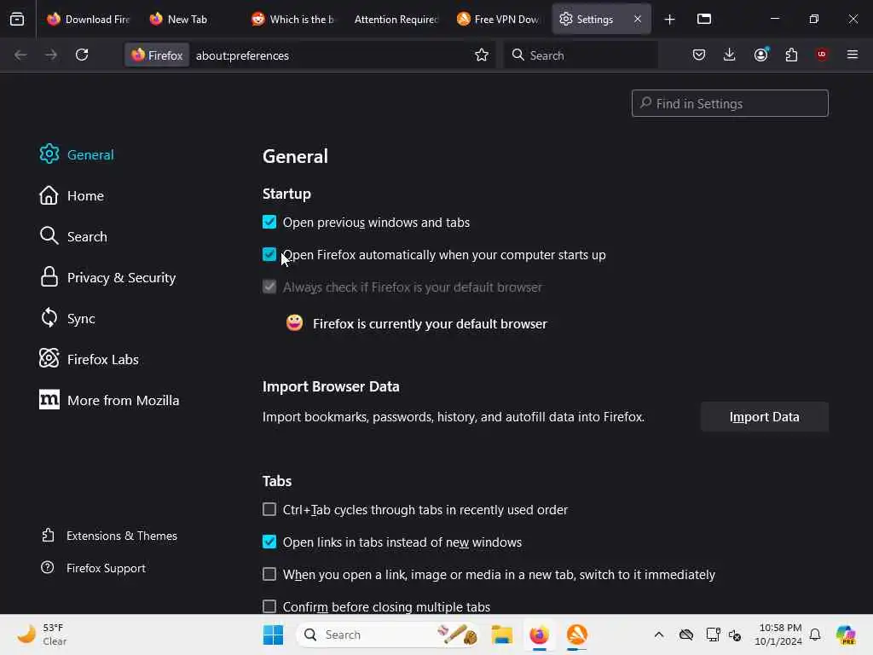Uncheck Open previous windows and tabs
The height and width of the screenshot is (655, 873).
coord(269,223)
